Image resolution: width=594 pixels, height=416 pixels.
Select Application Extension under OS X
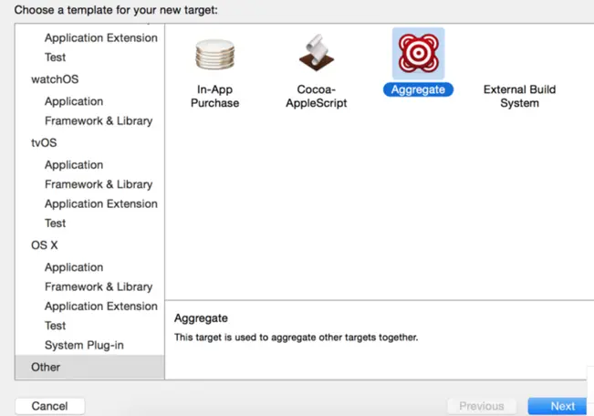100,306
